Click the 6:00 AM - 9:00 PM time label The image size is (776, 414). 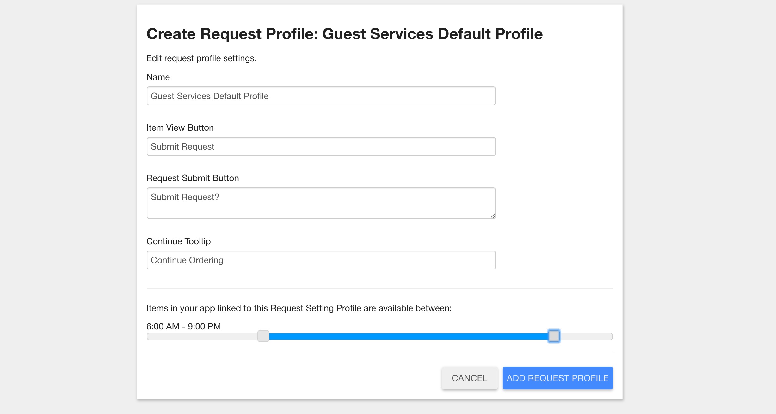click(x=184, y=326)
